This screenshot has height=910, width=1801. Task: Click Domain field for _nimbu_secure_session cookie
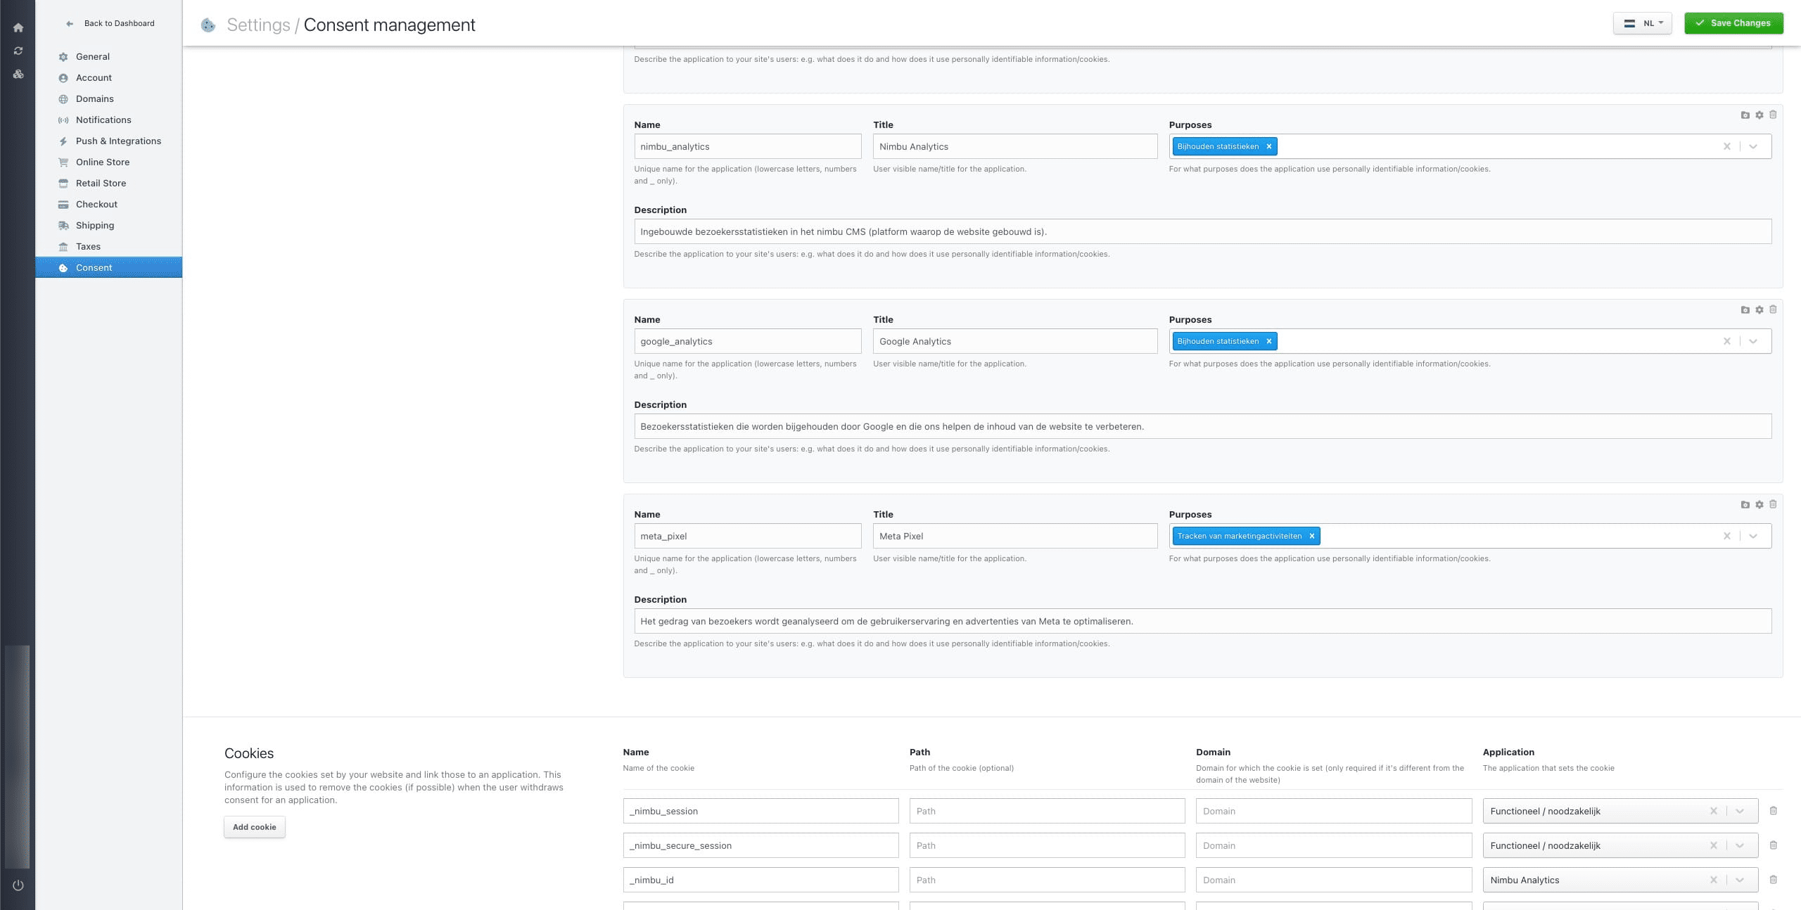pyautogui.click(x=1333, y=845)
